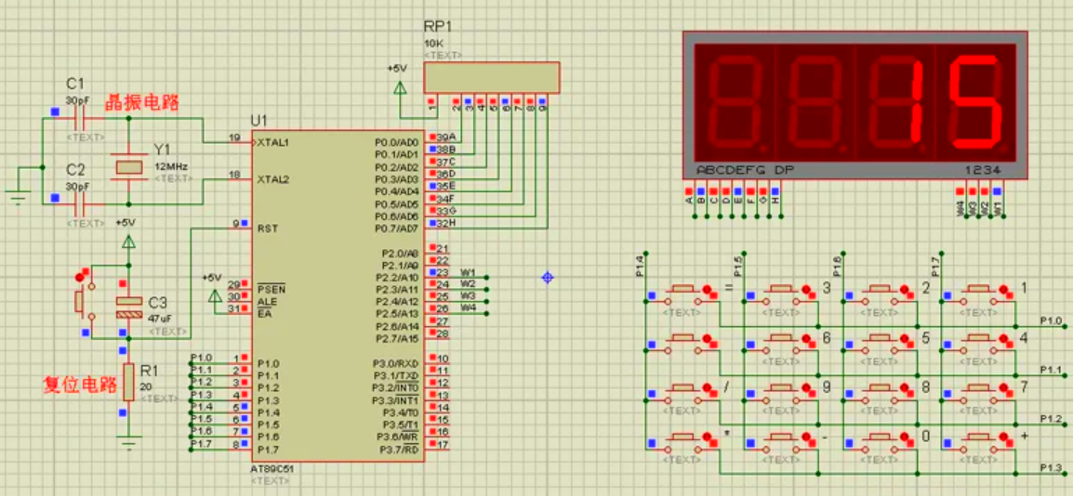The height and width of the screenshot is (496, 1073).
Task: Click the W4 wire label near pin 26
Action: [468, 308]
